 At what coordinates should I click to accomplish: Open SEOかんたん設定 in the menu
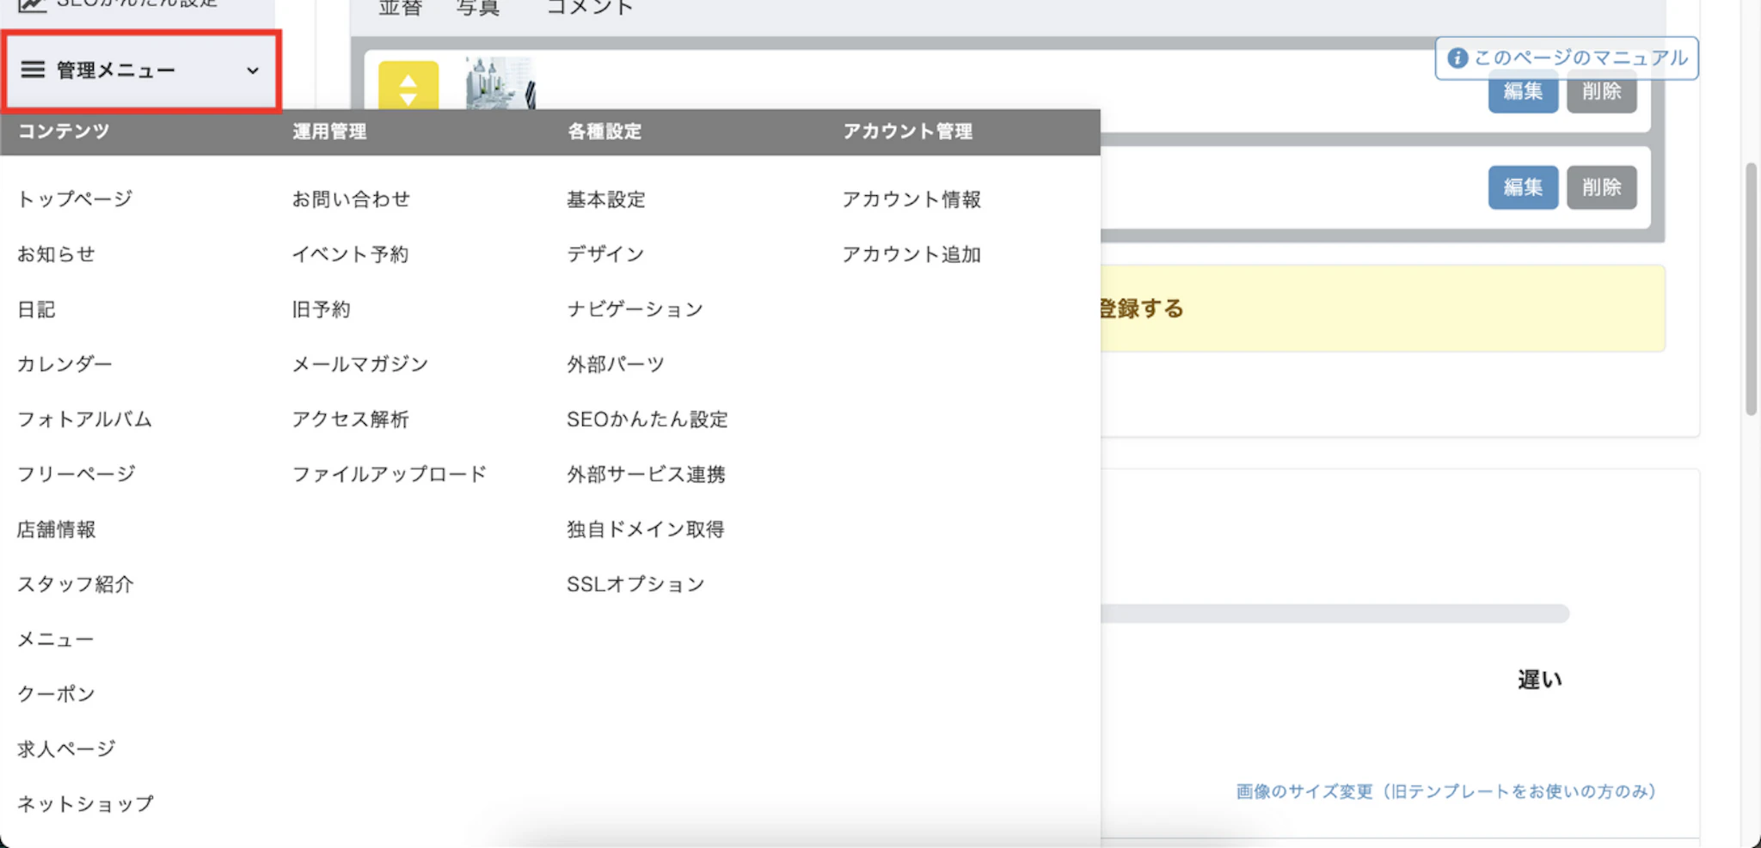pyautogui.click(x=647, y=419)
